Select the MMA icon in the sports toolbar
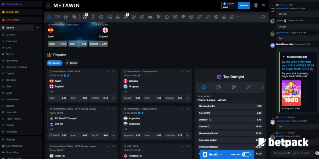Screen dimensions: 319x159 pyautogui.click(x=150, y=17)
